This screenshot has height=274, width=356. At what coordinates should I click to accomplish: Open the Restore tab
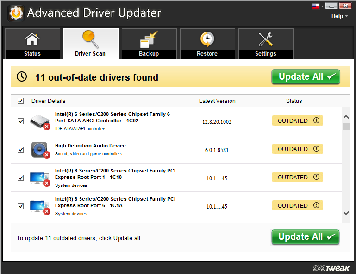coord(207,44)
